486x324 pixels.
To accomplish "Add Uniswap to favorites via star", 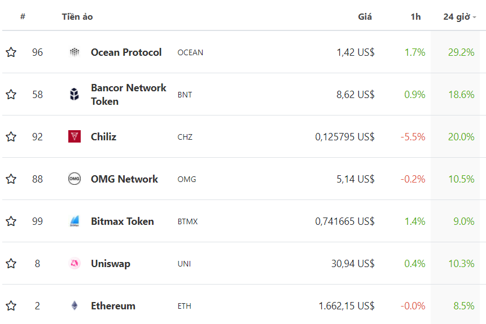I will 11,263.
